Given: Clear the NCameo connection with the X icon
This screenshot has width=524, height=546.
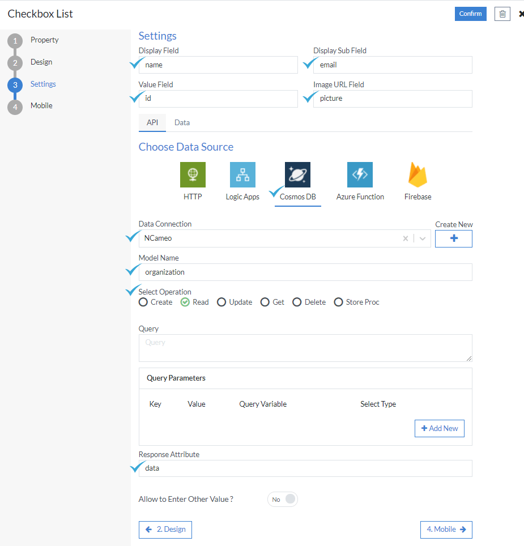Looking at the screenshot, I should [405, 238].
